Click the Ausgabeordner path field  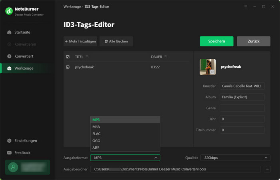(176, 169)
